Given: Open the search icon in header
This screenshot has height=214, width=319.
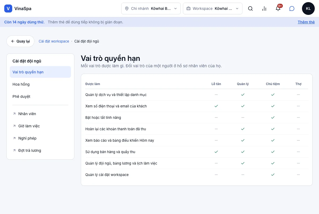Looking at the screenshot, I should [x=250, y=9].
